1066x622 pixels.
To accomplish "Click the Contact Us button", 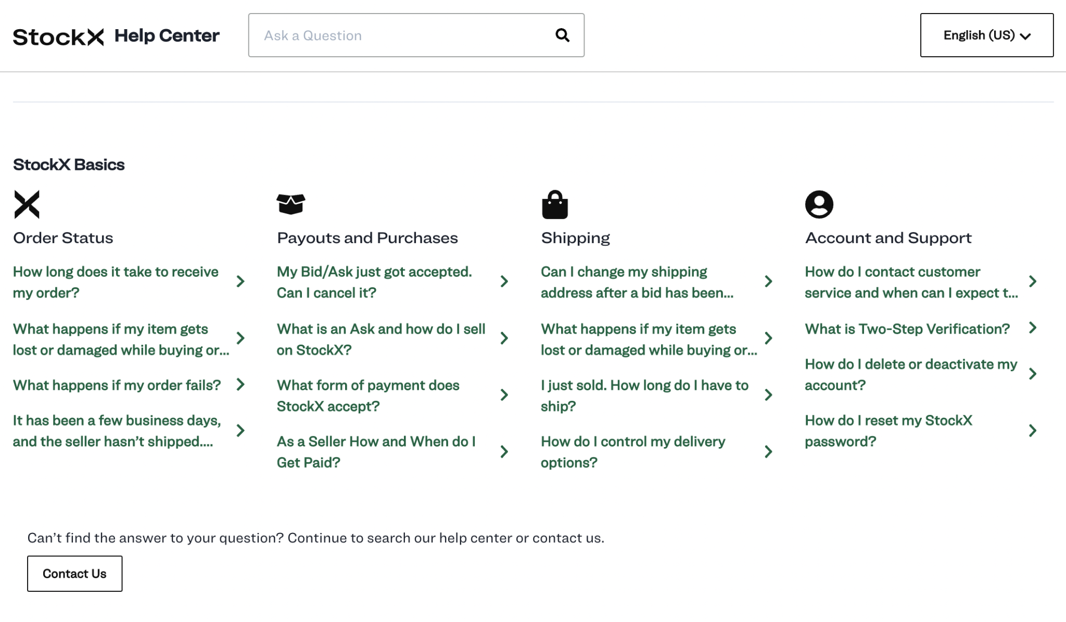I will pyautogui.click(x=75, y=574).
